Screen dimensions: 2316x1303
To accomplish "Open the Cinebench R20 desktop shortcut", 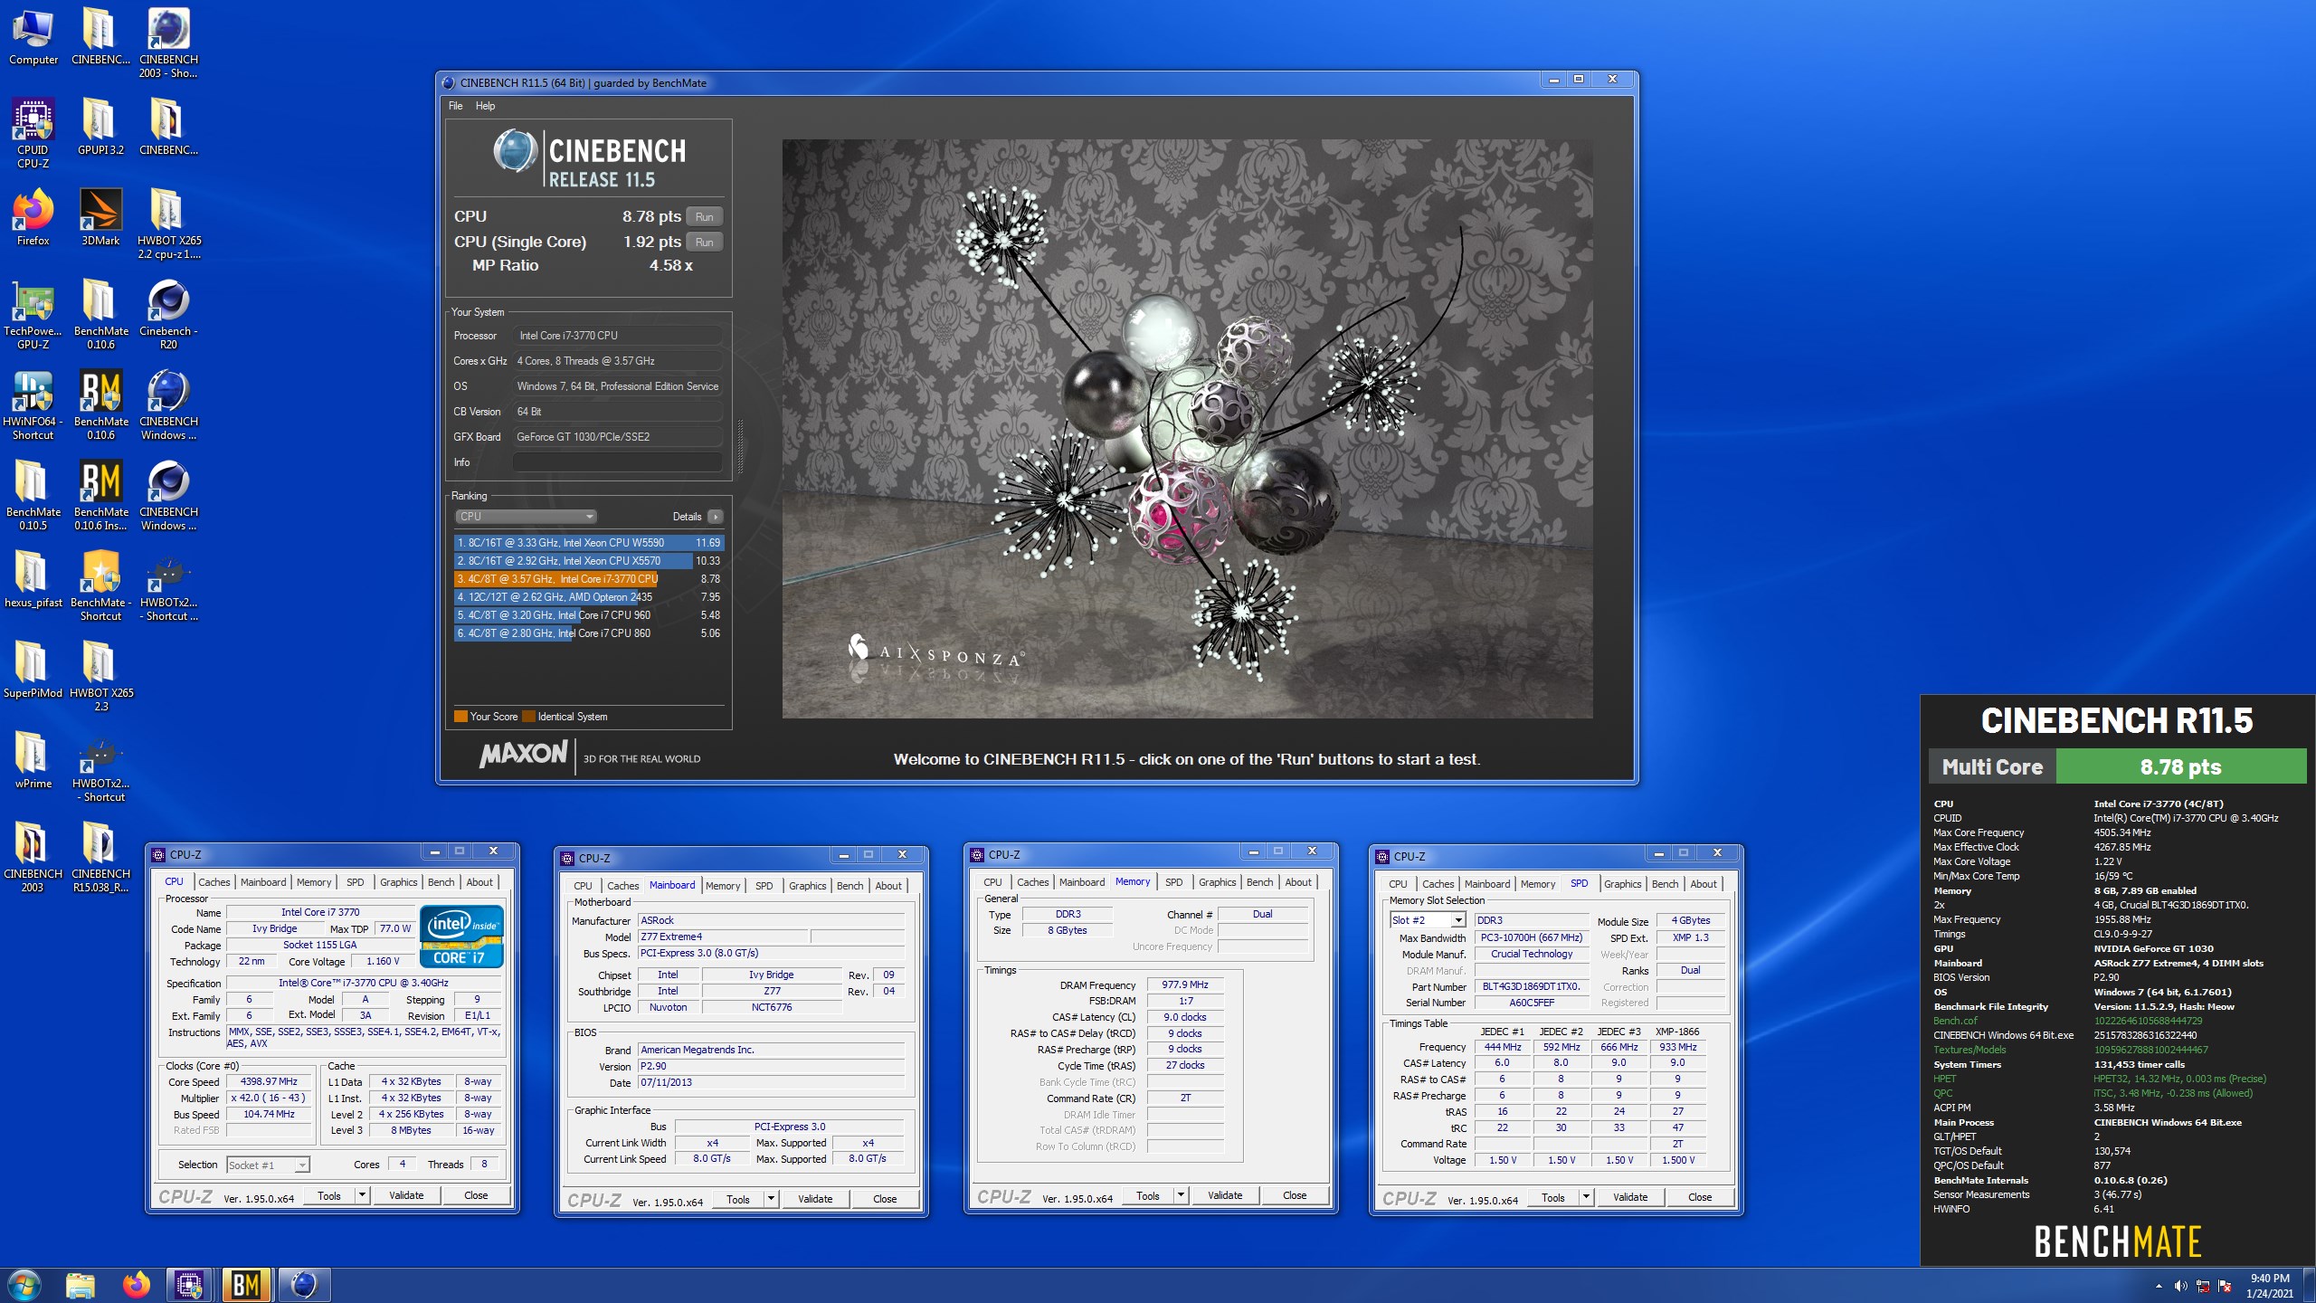I will [169, 315].
